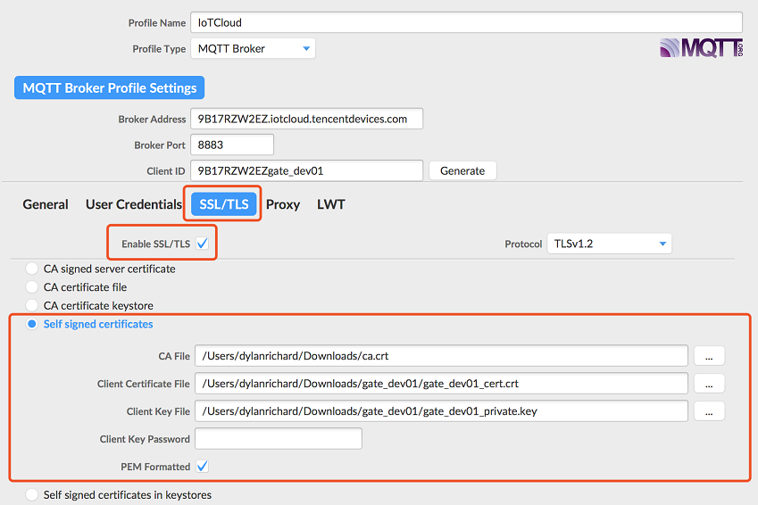
Task: Browse for the Client Key File
Action: coord(709,411)
